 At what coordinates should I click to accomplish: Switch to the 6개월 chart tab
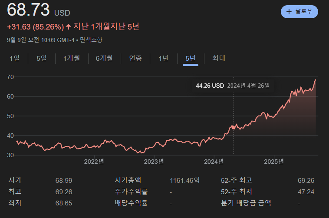pyautogui.click(x=104, y=58)
